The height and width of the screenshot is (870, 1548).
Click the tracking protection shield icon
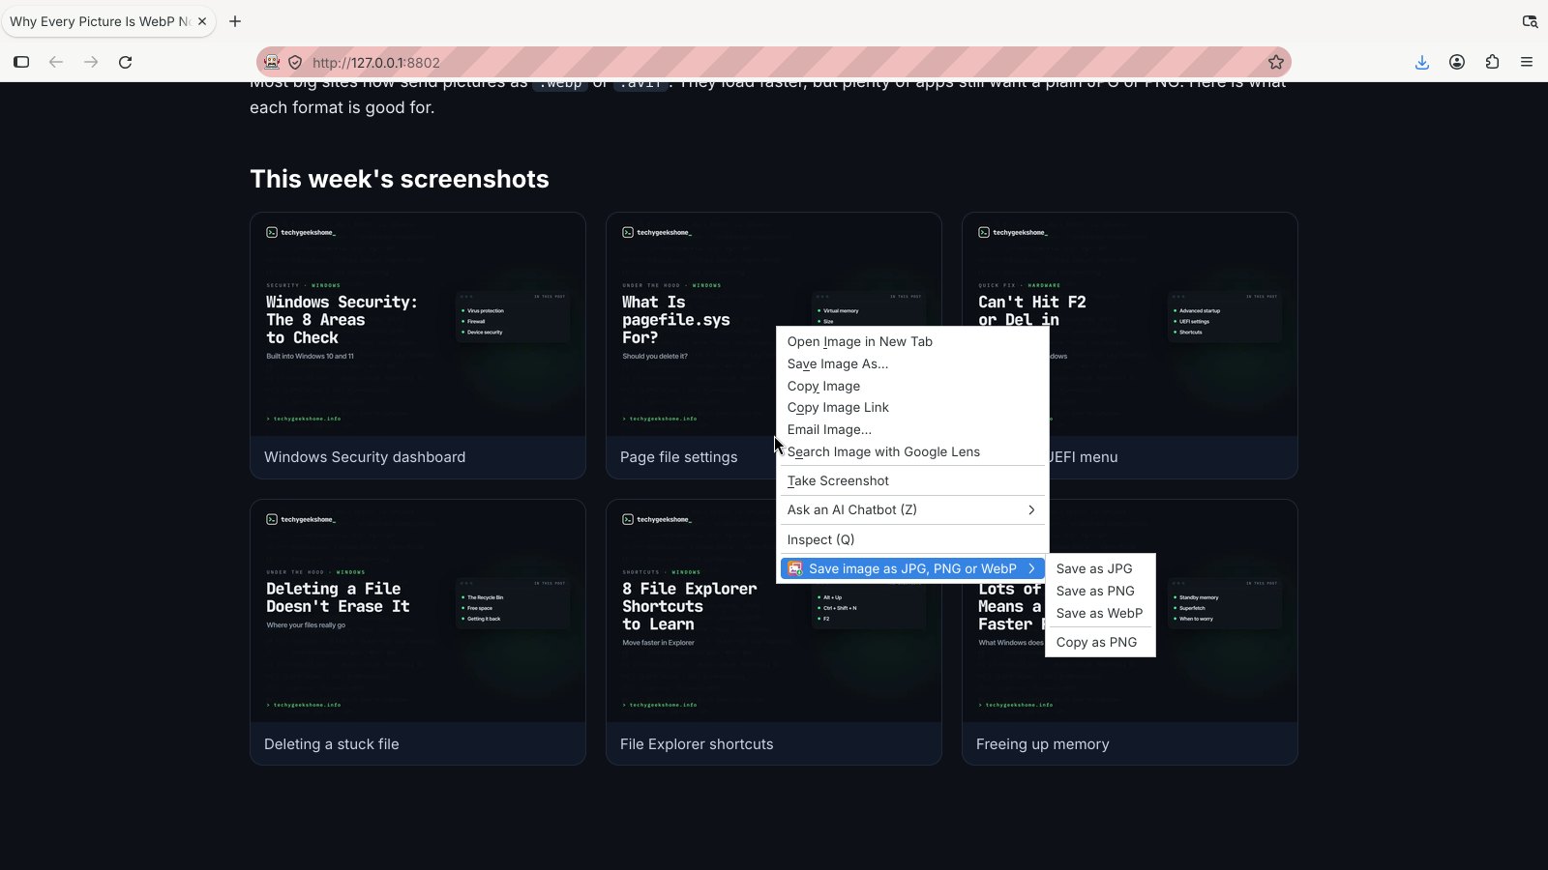tap(295, 62)
